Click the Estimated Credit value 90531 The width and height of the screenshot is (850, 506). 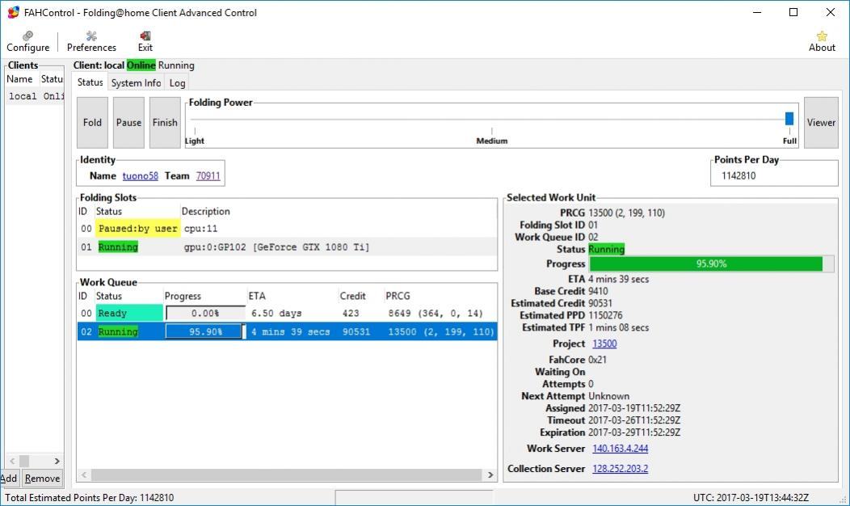click(x=602, y=303)
